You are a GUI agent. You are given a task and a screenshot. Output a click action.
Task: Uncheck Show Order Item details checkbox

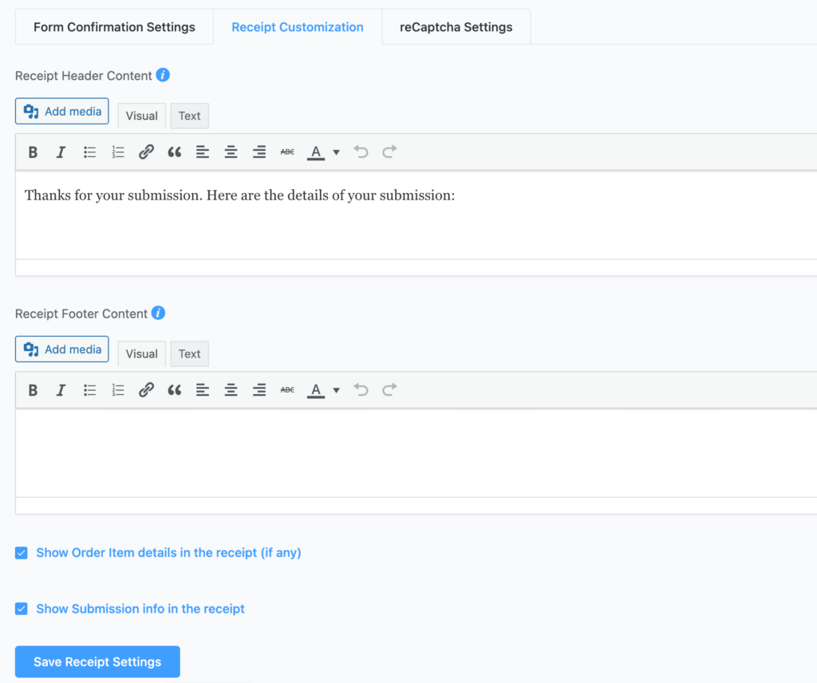tap(22, 553)
